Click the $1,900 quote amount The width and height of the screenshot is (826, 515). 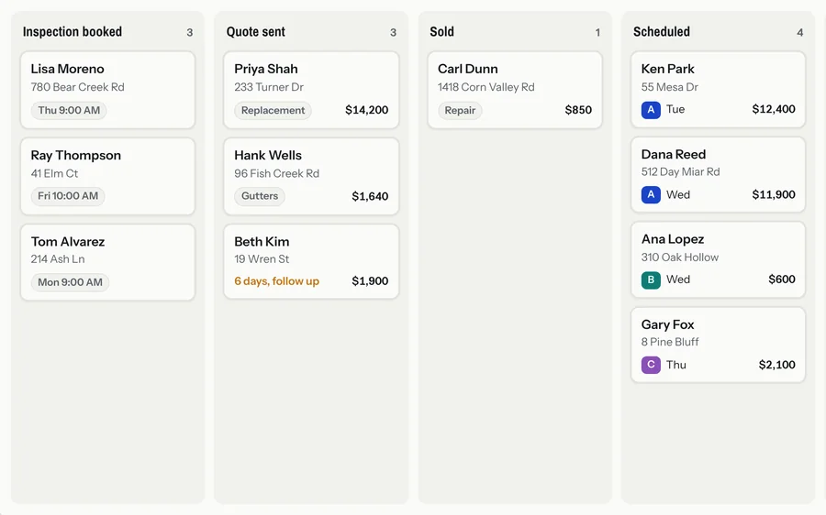(x=370, y=281)
